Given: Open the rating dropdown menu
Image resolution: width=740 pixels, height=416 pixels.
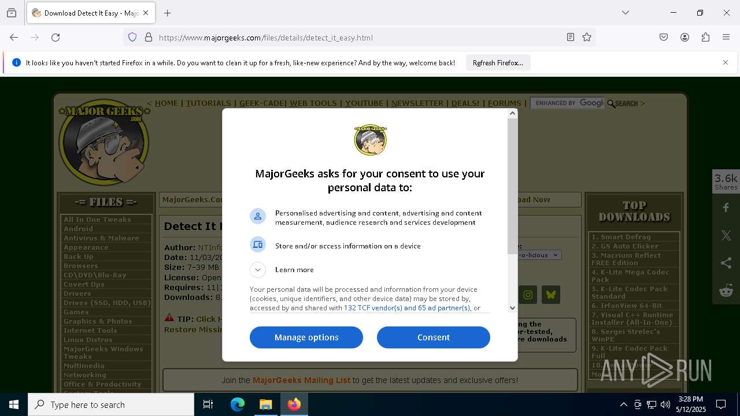Looking at the screenshot, I should click(539, 255).
